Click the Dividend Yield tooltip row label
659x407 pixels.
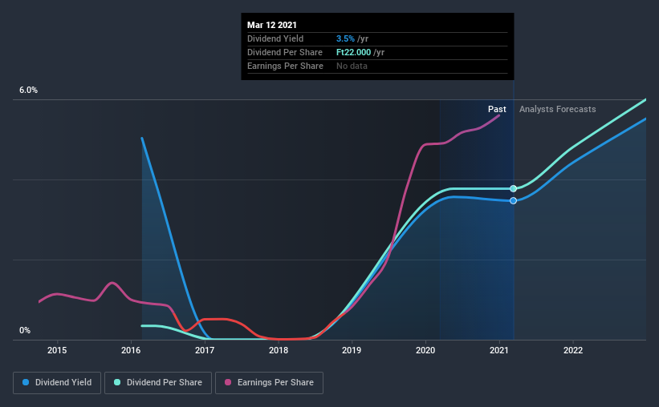click(x=275, y=38)
